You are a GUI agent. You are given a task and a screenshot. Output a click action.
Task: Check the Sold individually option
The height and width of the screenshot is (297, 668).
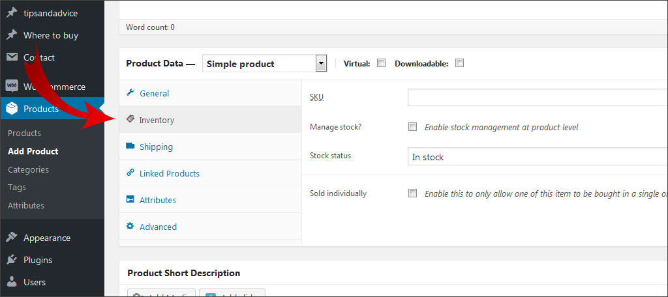(412, 193)
